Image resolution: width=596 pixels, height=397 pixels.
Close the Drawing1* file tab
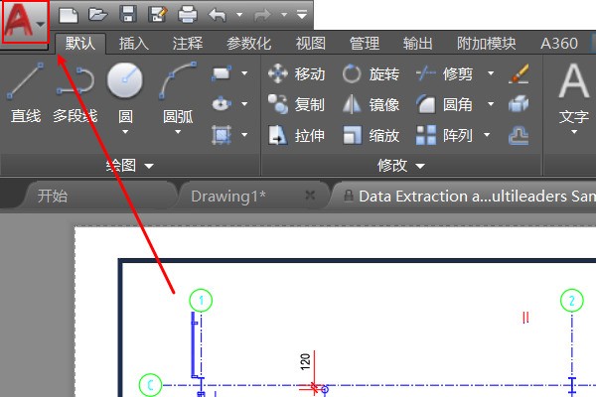(310, 196)
